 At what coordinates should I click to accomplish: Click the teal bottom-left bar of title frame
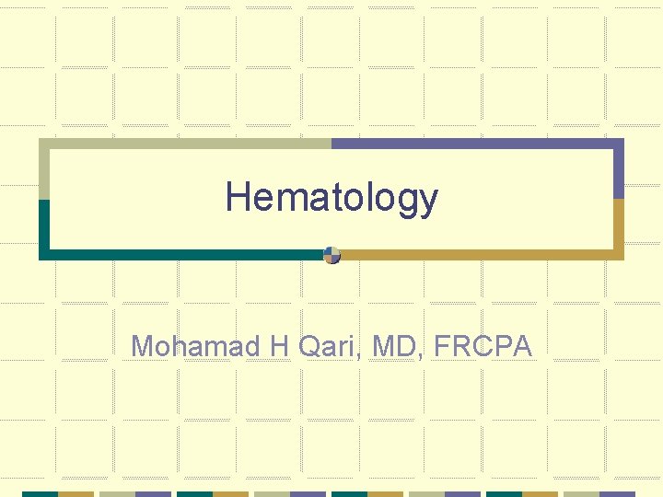184,255
